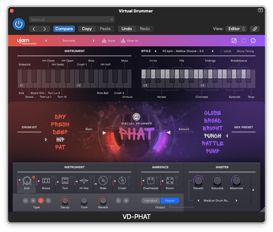This screenshot has height=232, width=273.
Task: Click the Kick Tune knob
Action: (84, 201)
